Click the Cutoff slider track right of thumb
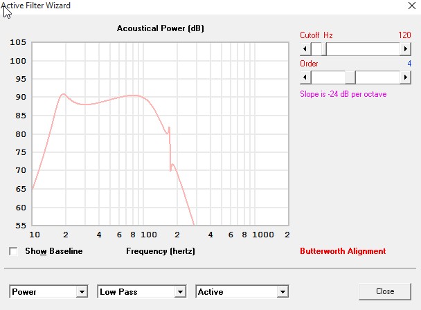This screenshot has height=310, width=421. coord(363,49)
